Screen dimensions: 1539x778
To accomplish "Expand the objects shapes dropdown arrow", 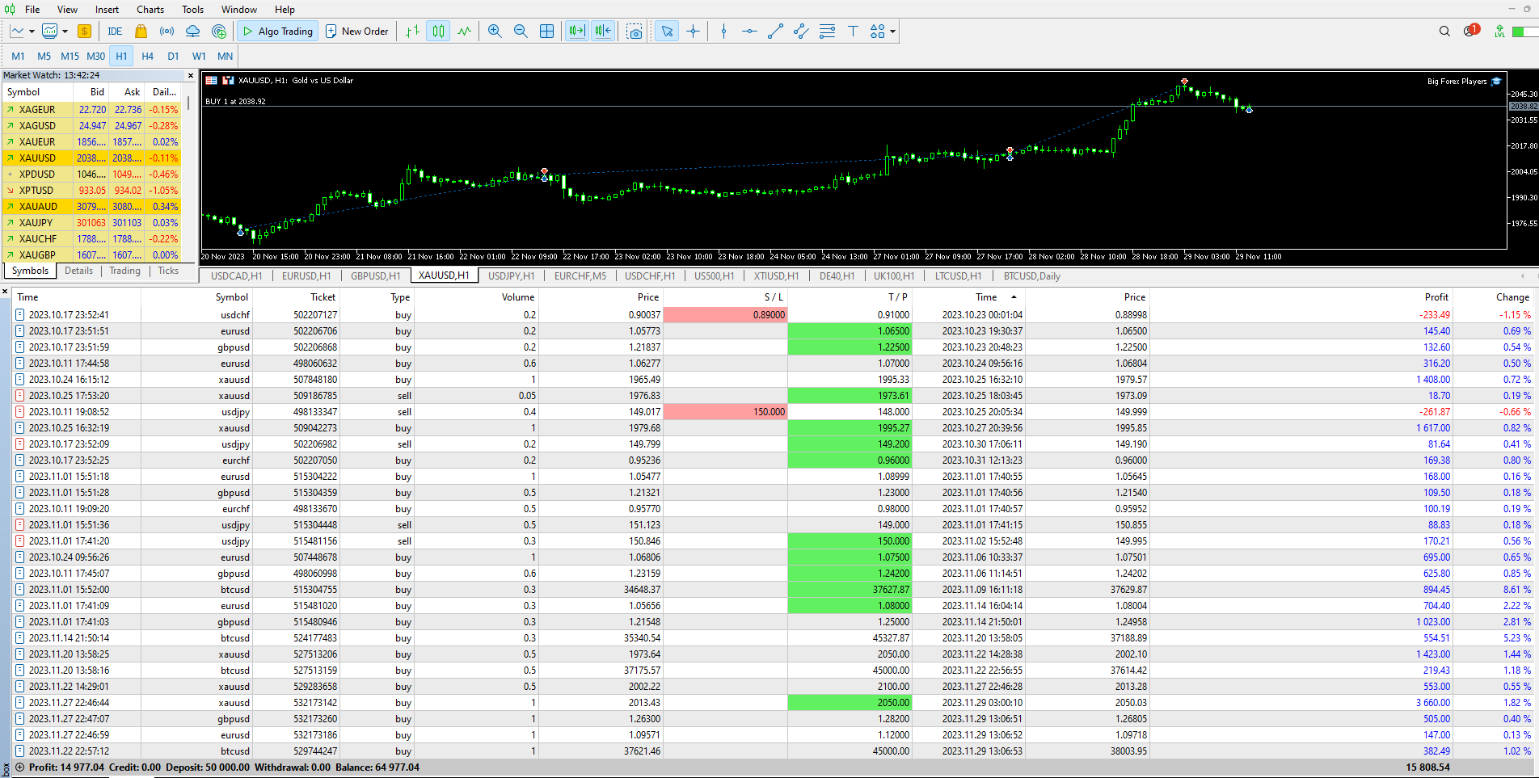I will [x=892, y=32].
